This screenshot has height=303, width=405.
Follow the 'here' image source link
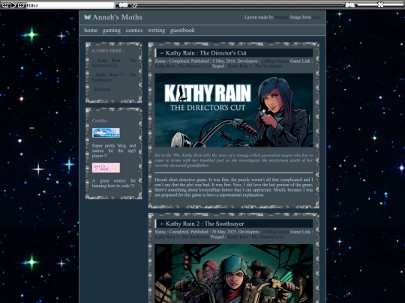point(316,17)
